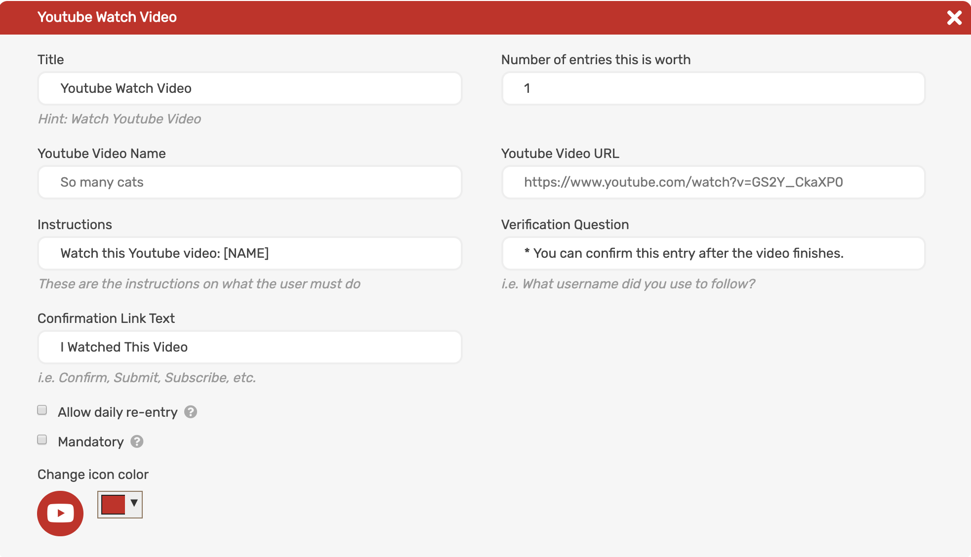The image size is (971, 557).
Task: Check the Mandatory checkbox
Action: tap(41, 439)
